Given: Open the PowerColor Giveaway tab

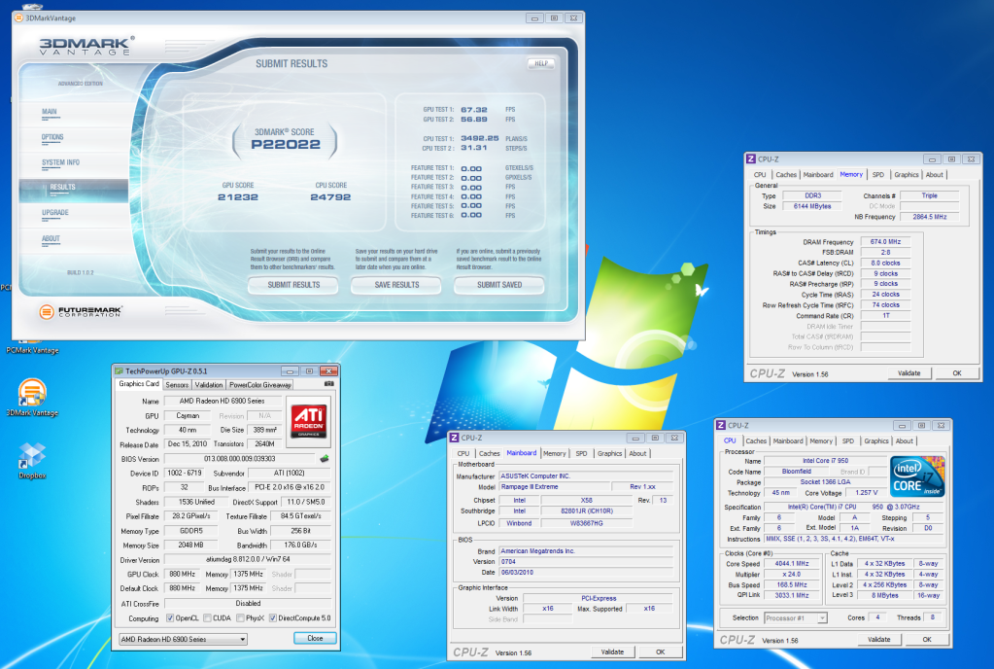Looking at the screenshot, I should pos(259,385).
